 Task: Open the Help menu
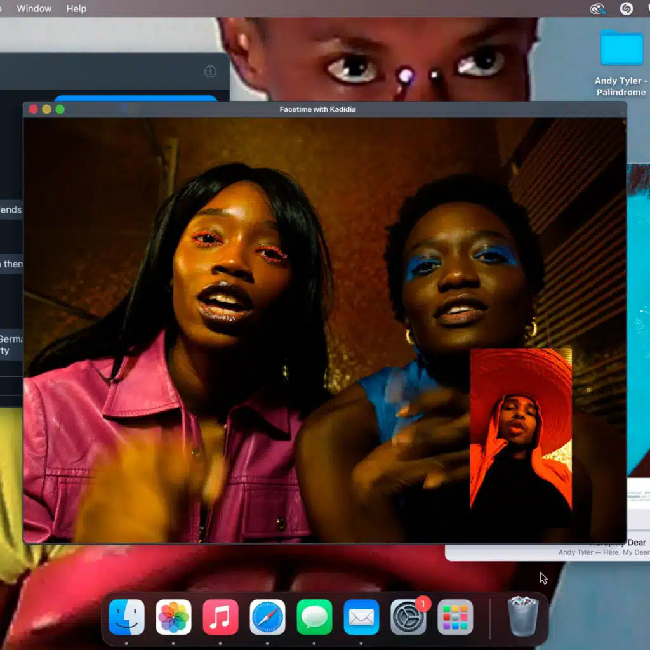76,9
